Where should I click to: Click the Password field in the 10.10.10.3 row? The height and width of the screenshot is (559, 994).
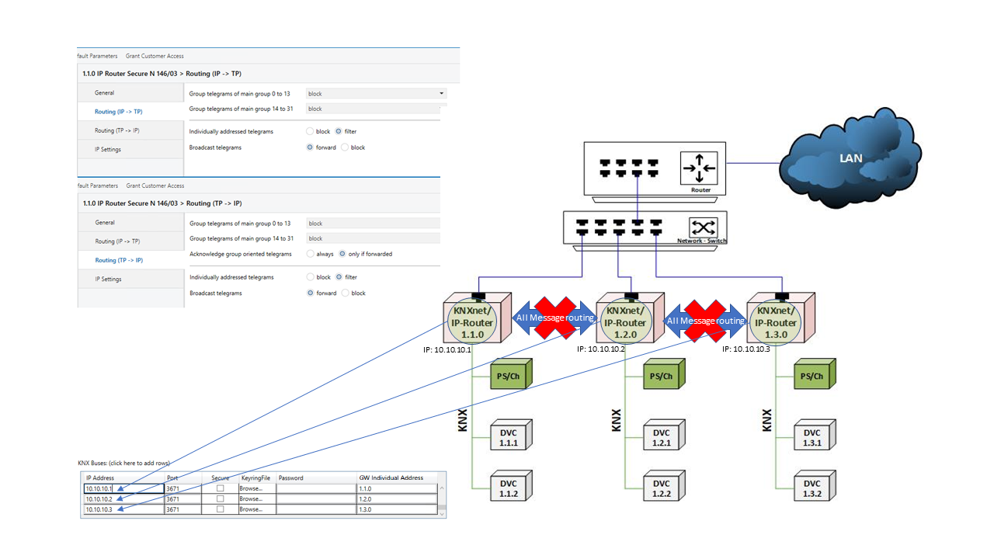[315, 510]
